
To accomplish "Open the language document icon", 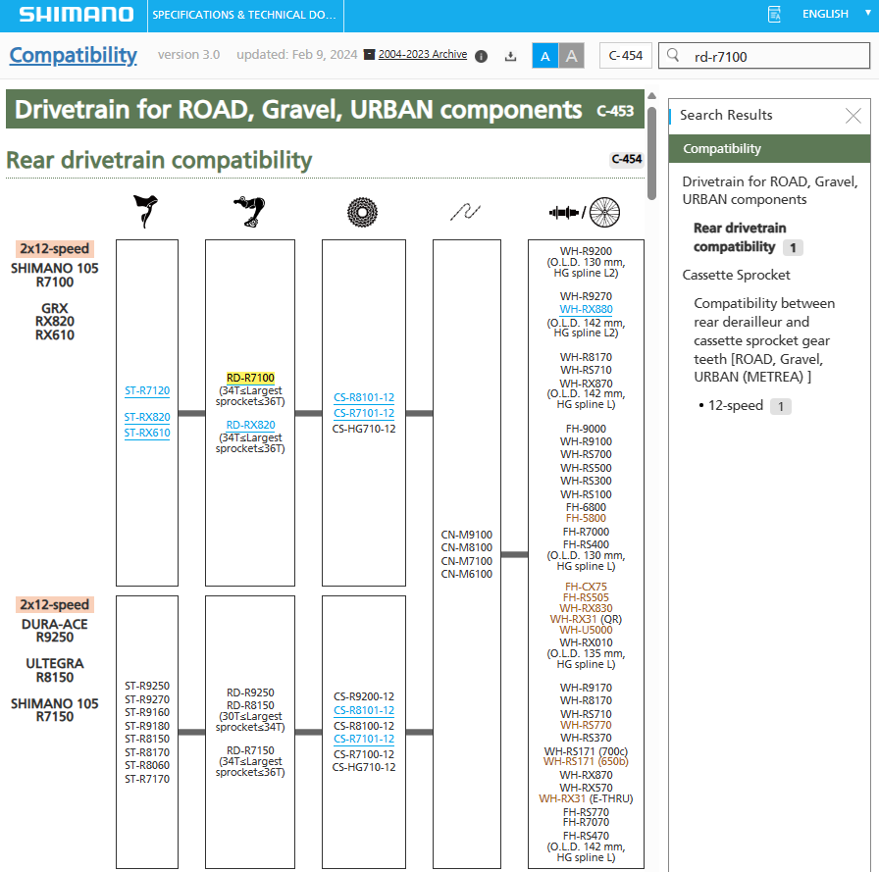I will tap(774, 14).
